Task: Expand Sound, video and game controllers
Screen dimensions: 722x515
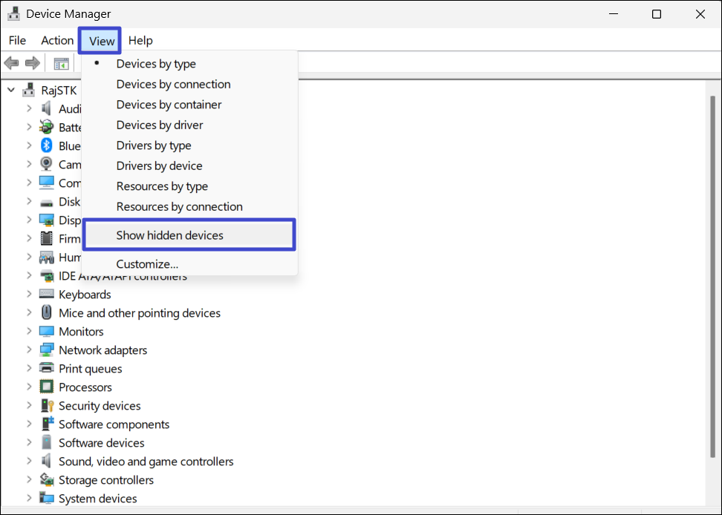Action: click(x=29, y=462)
